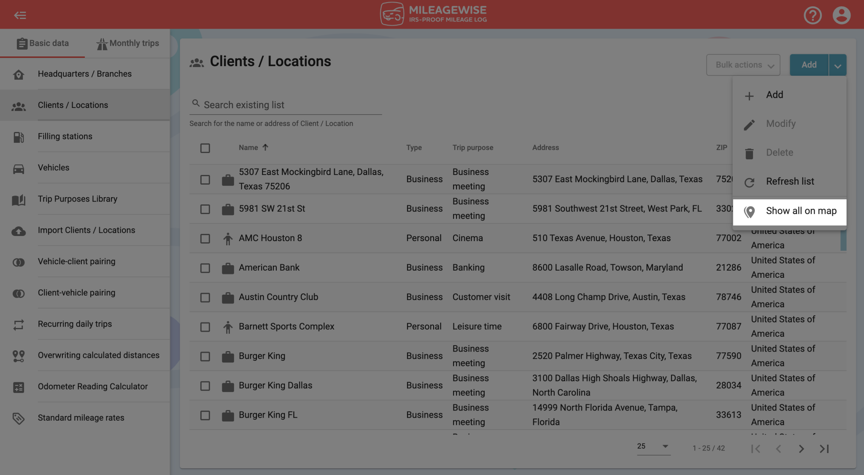
Task: Check the checkbox for American Bank
Action: [205, 268]
